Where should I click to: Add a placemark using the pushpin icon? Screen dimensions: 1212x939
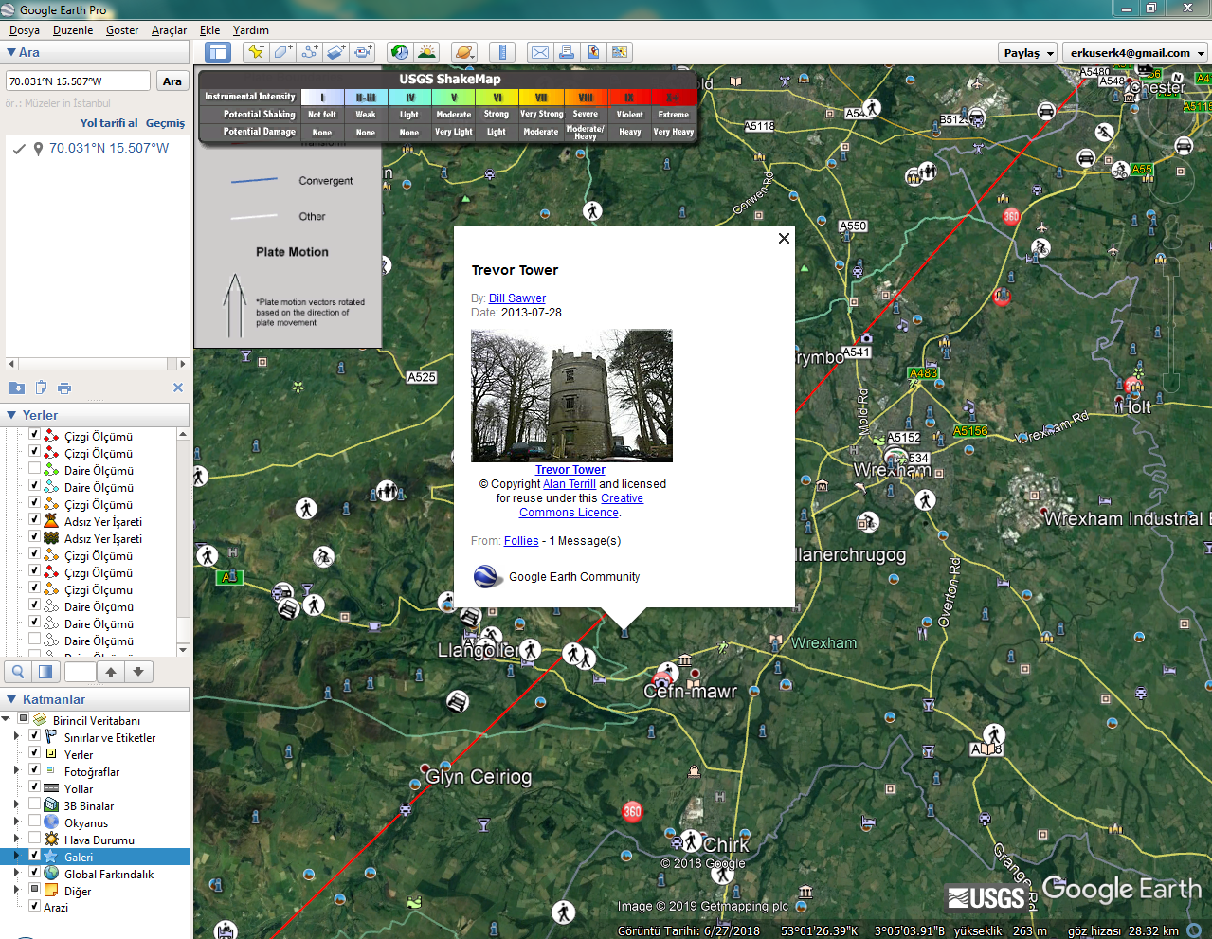[255, 52]
